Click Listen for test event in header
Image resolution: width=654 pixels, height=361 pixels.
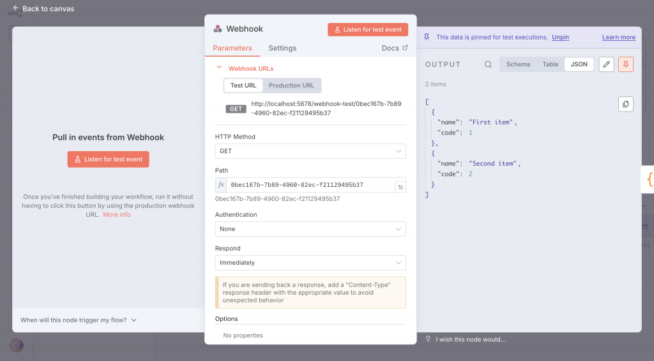[368, 29]
